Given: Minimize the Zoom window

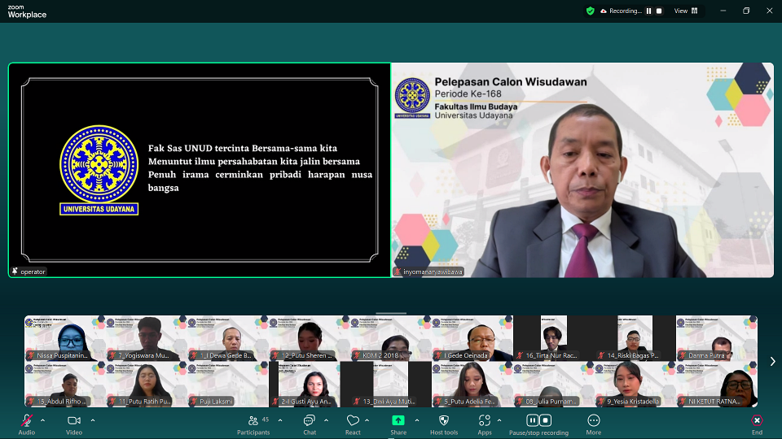Looking at the screenshot, I should [x=723, y=11].
